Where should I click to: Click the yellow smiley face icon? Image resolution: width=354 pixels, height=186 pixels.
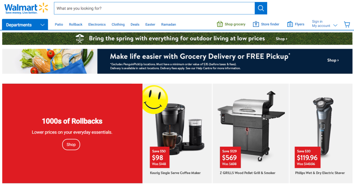point(155,100)
